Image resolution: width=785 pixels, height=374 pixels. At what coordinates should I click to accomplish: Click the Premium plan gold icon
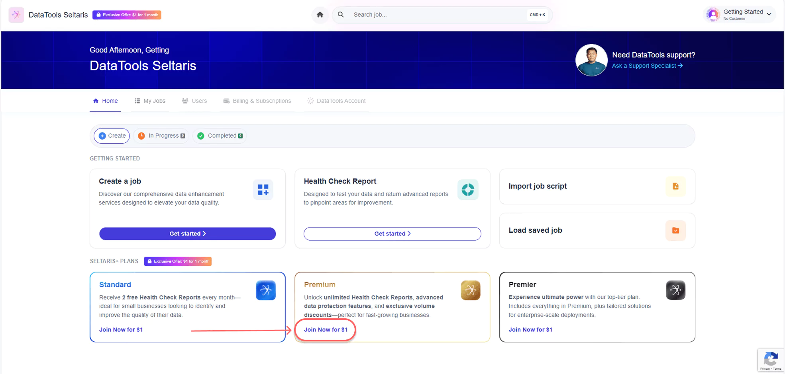click(470, 290)
